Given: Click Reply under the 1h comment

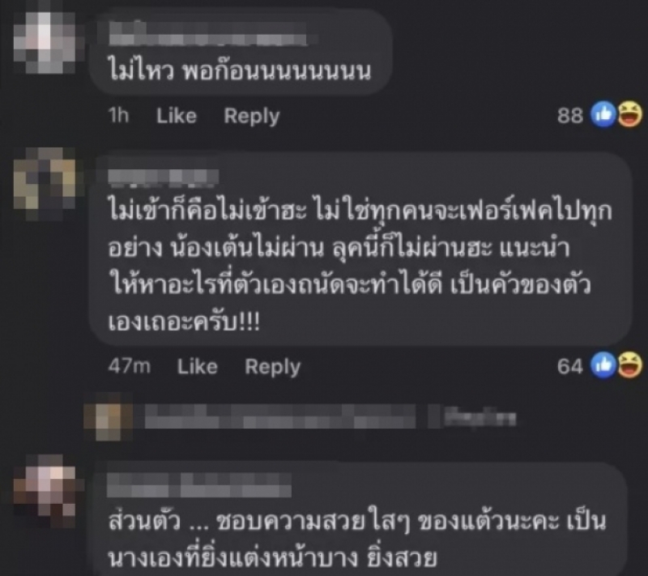Looking at the screenshot, I should [252, 116].
